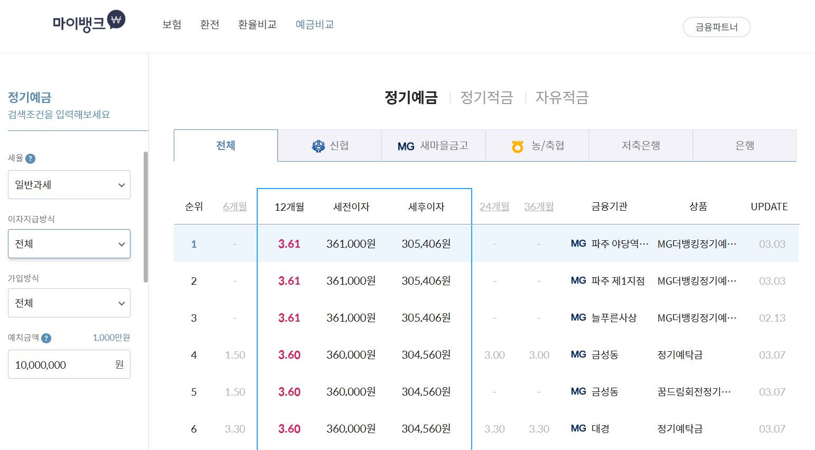
Task: Click 세후이자 column header
Action: click(x=426, y=207)
